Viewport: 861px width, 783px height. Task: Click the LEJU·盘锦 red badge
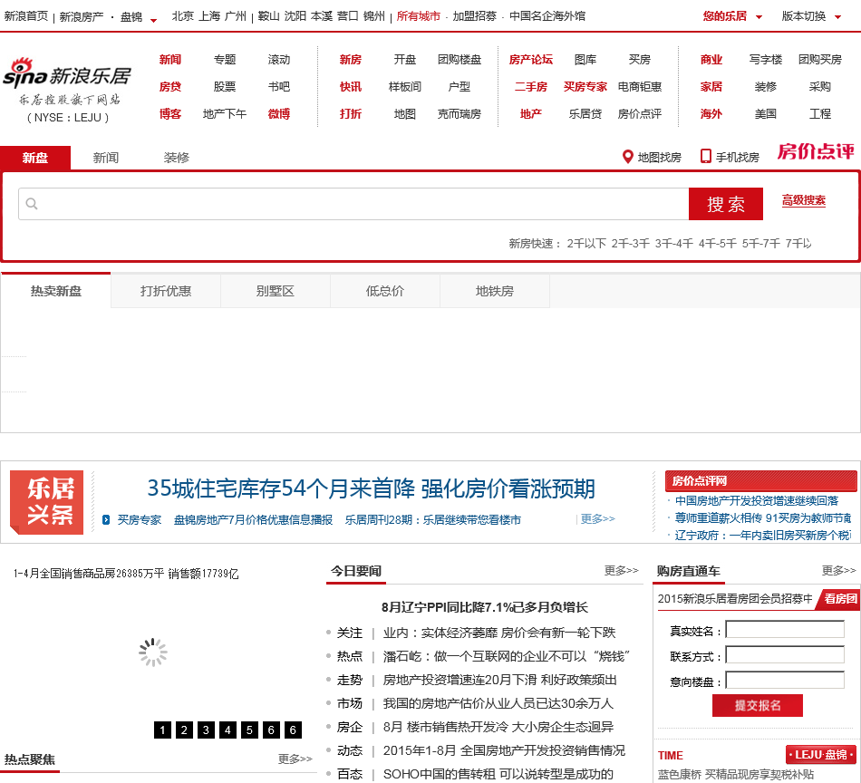tap(821, 754)
